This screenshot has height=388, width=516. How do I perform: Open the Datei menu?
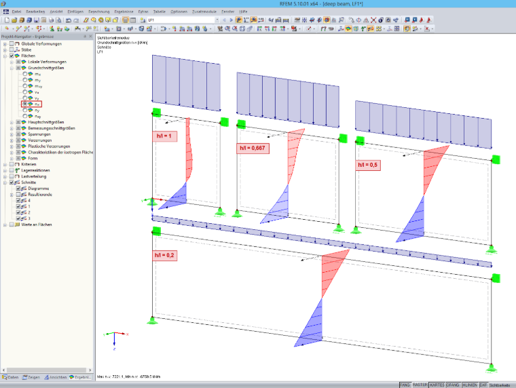[x=16, y=12]
